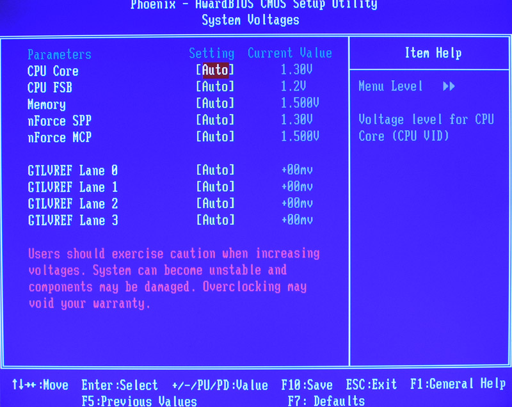The width and height of the screenshot is (512, 407).
Task: Click the F5:Previous Values key hint
Action: coord(139,401)
